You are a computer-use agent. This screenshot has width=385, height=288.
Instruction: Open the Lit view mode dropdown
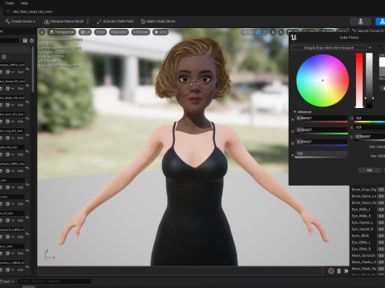[85, 32]
